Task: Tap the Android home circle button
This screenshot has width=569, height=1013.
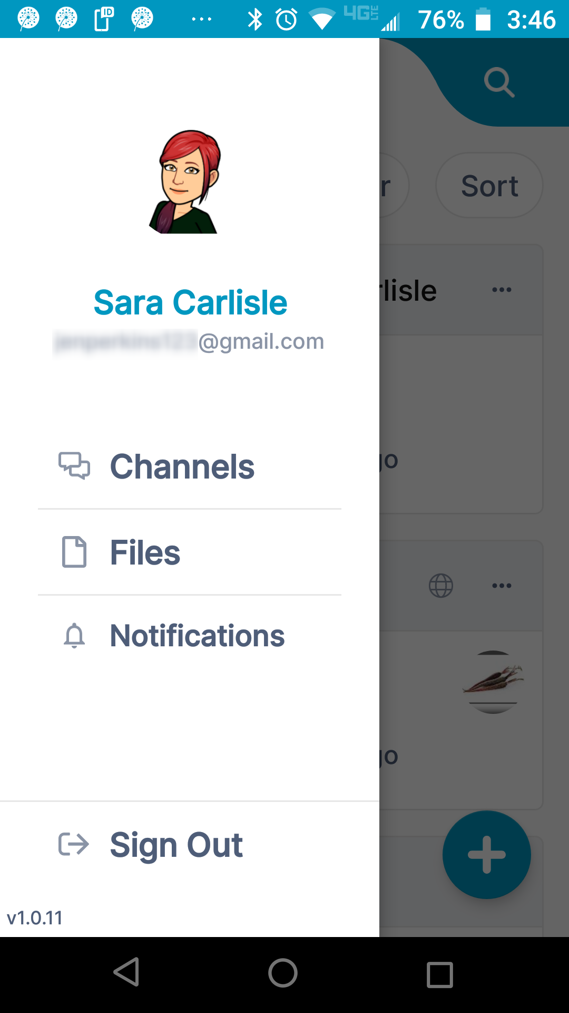Action: [283, 972]
